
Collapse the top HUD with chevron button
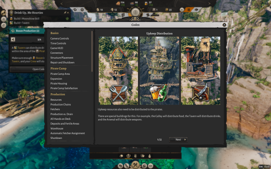coord(182,10)
